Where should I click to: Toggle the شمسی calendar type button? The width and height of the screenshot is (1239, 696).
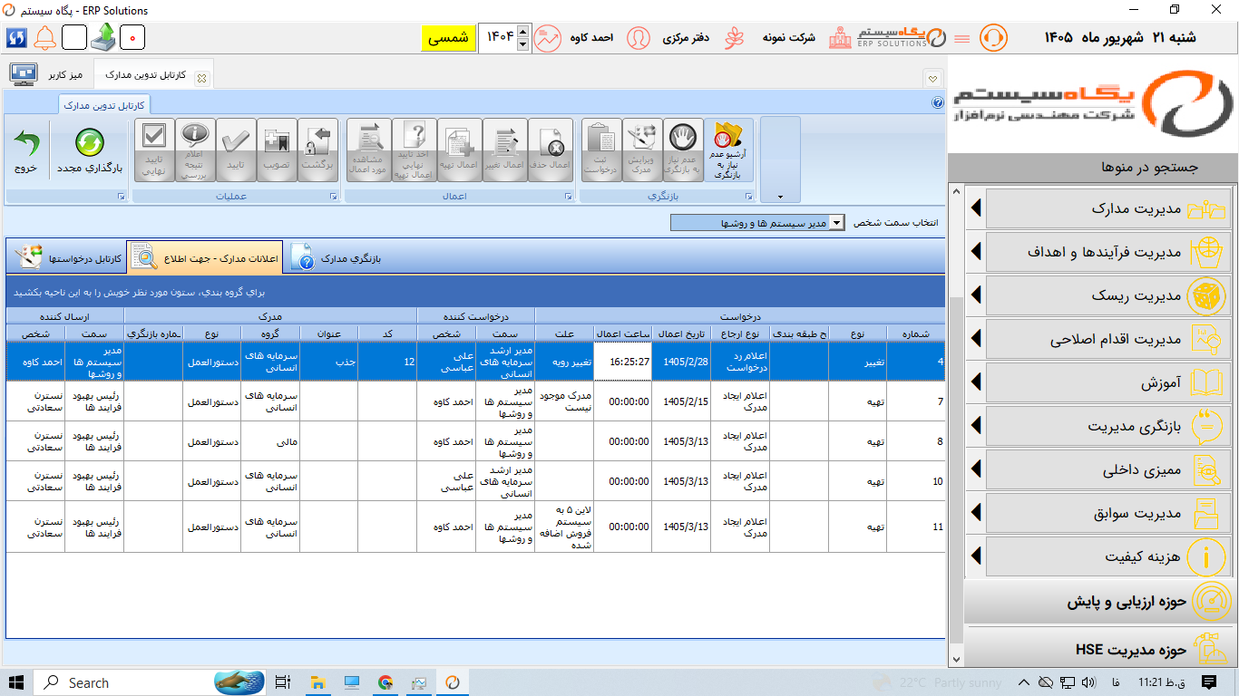tap(447, 38)
